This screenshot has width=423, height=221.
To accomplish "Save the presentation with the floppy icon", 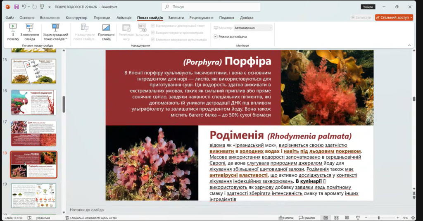I will pyautogui.click(x=17, y=7).
